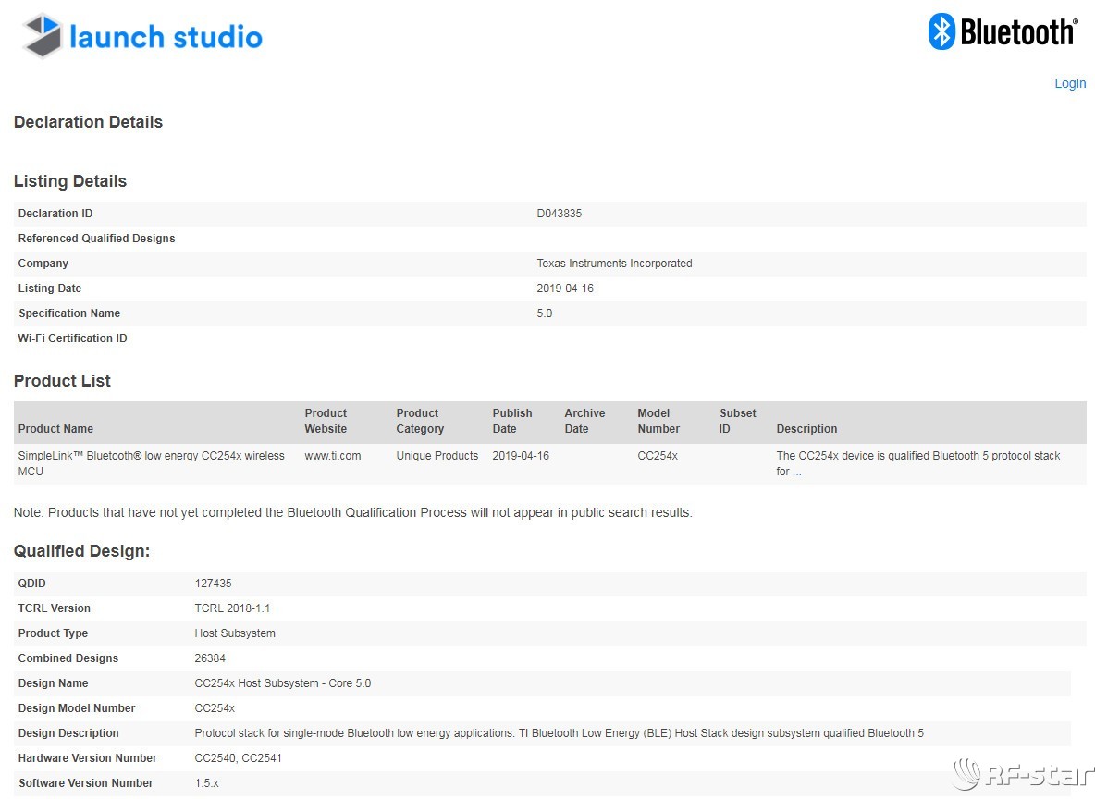Click the Design Model Number value CC254x
This screenshot has width=1095, height=799.
215,708
